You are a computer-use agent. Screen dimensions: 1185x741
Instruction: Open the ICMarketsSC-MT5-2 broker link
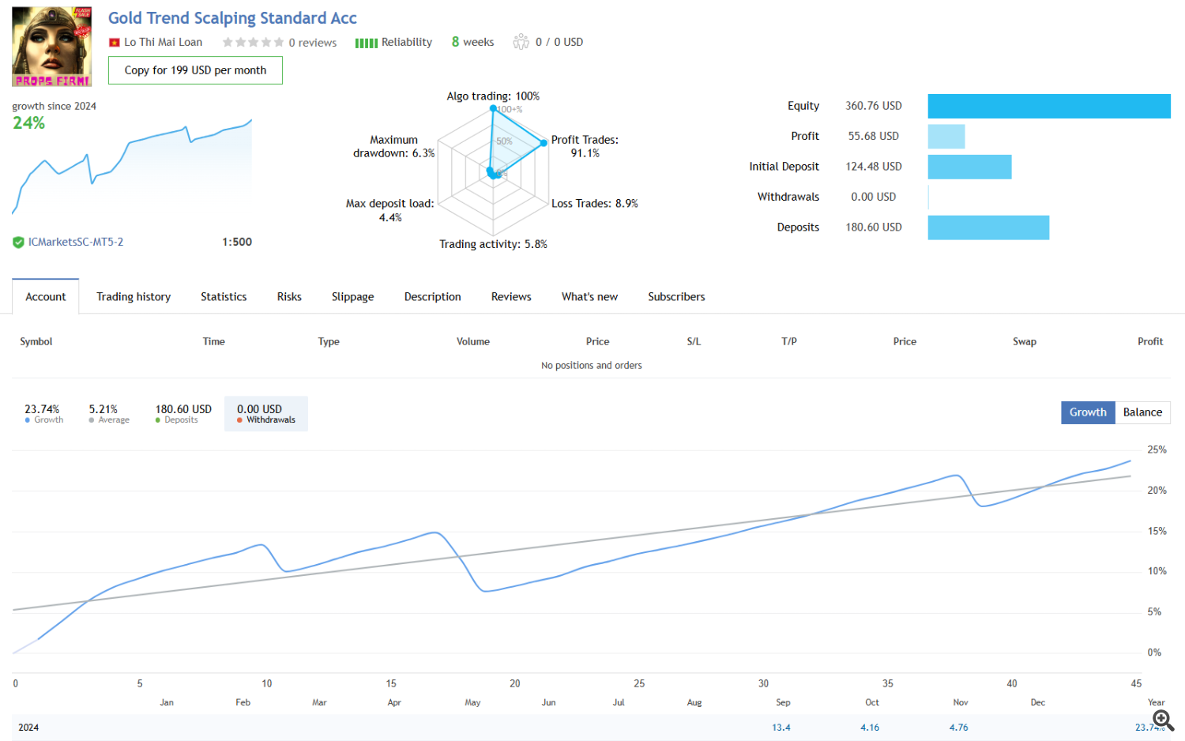(76, 243)
